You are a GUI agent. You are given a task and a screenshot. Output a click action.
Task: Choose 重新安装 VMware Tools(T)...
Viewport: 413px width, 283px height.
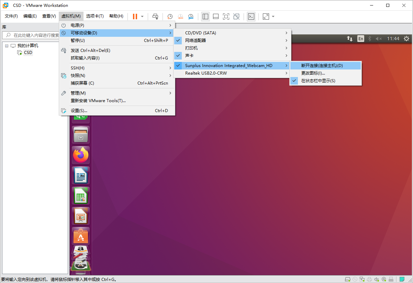117,101
